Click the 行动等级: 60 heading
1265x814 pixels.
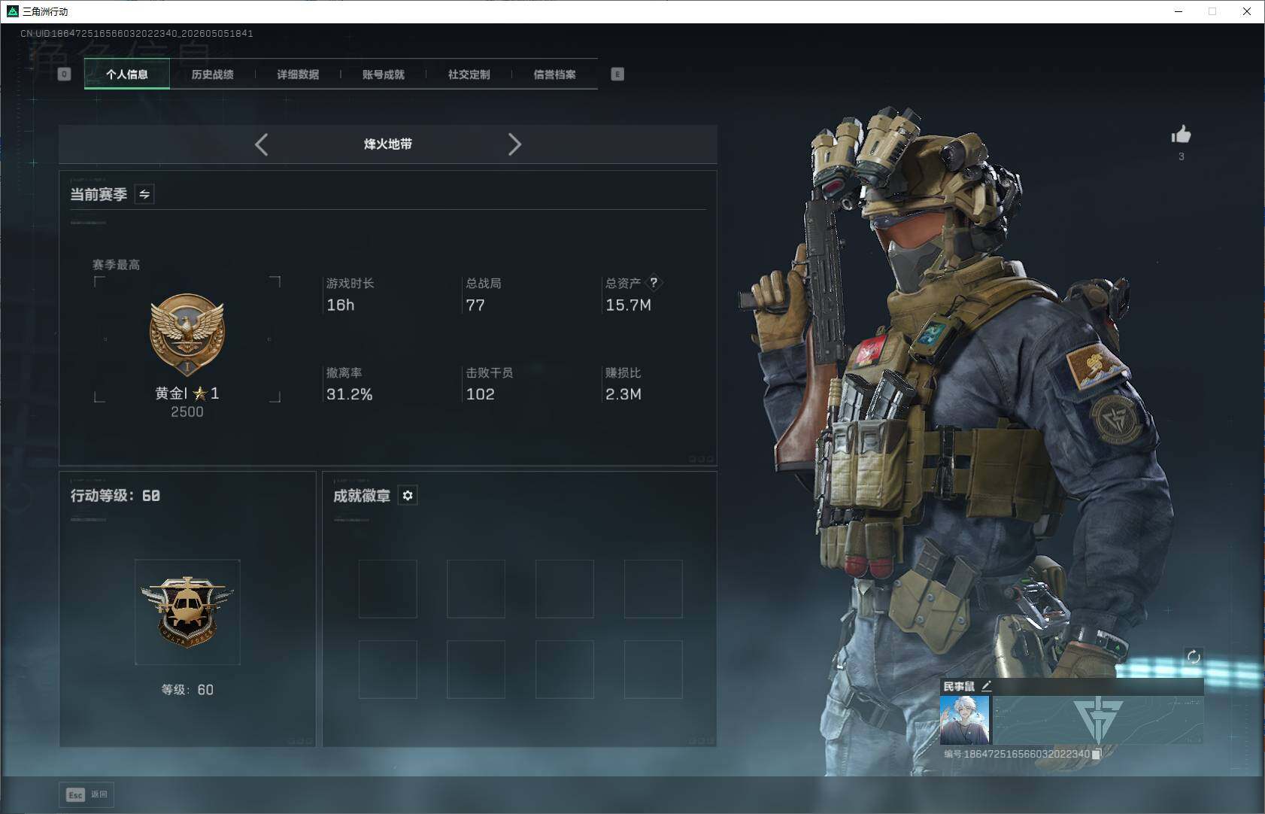click(115, 495)
